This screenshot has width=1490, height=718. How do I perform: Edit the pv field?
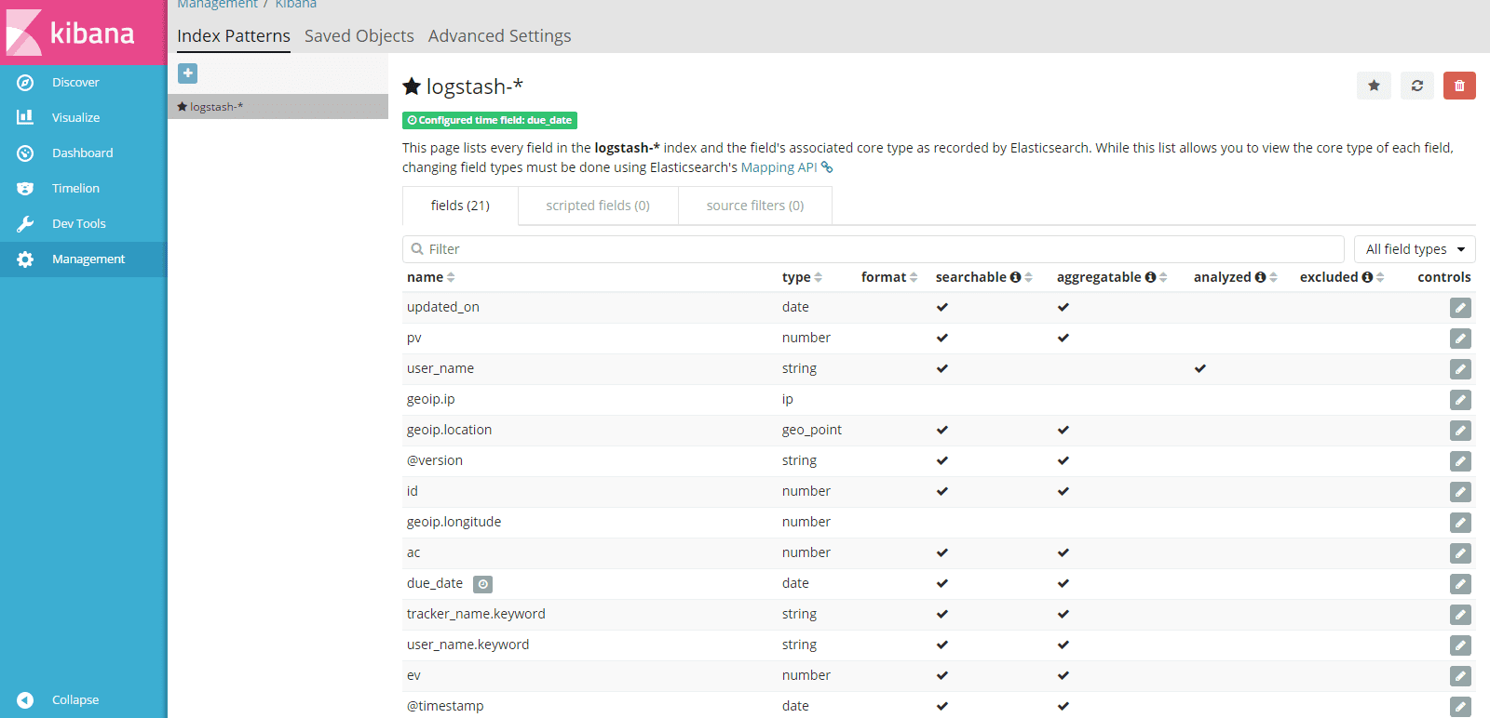[x=1460, y=339]
